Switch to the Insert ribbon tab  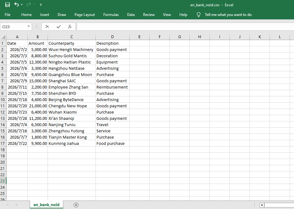click(44, 15)
